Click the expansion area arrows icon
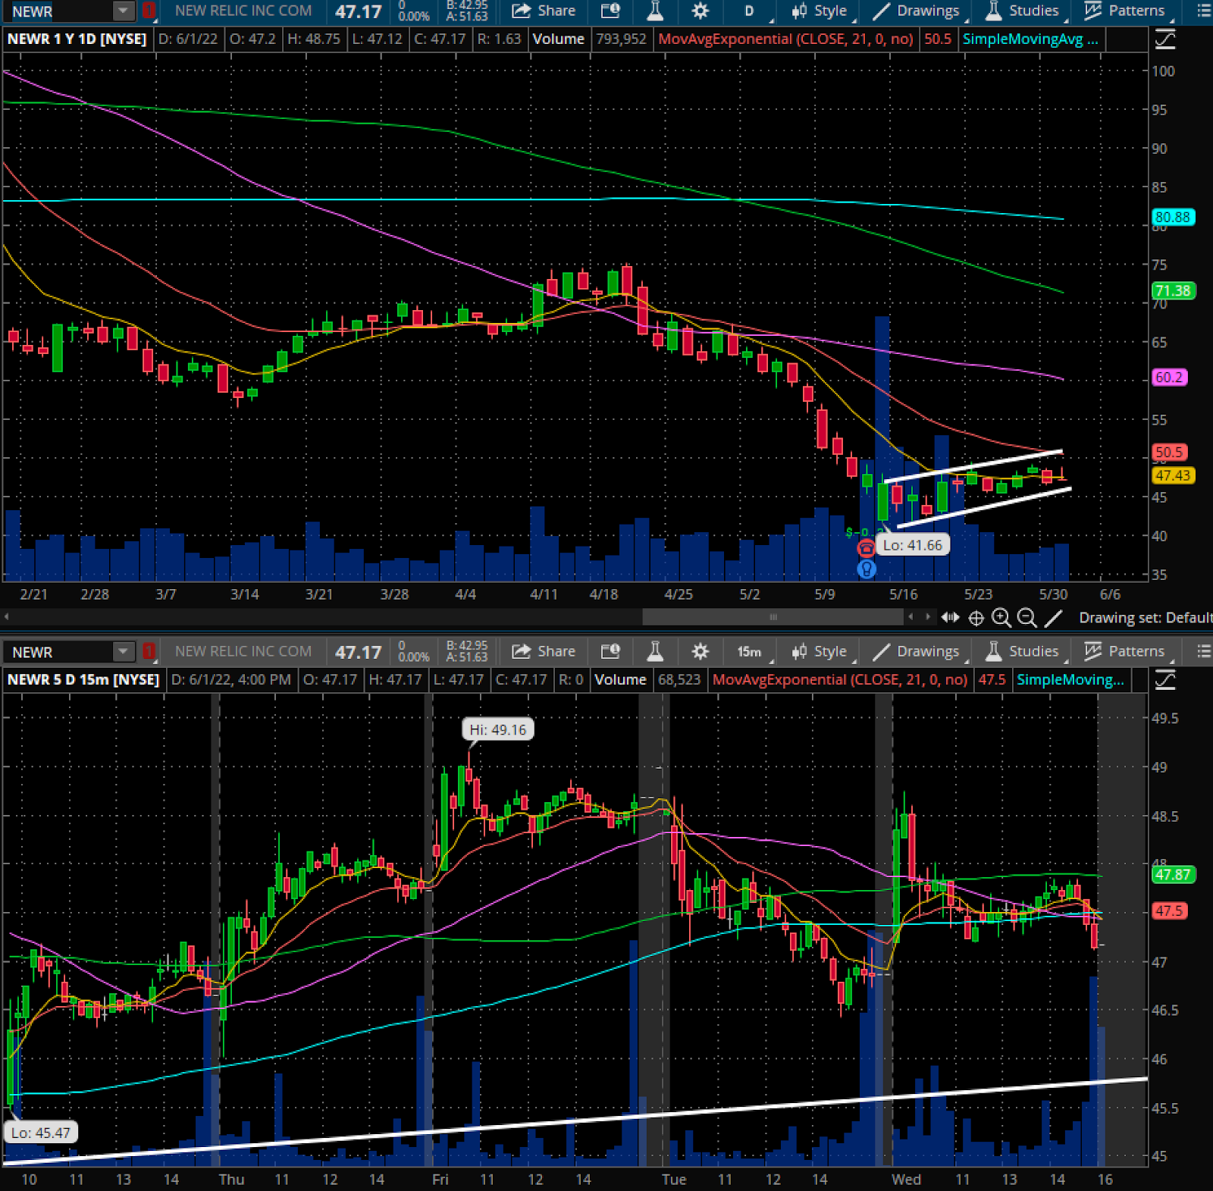The image size is (1213, 1191). (x=950, y=618)
